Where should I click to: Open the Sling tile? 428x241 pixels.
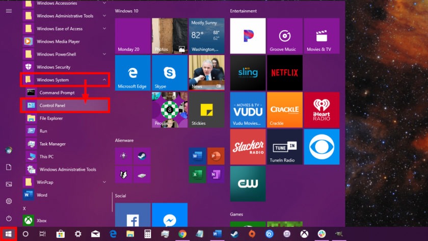coord(248,73)
